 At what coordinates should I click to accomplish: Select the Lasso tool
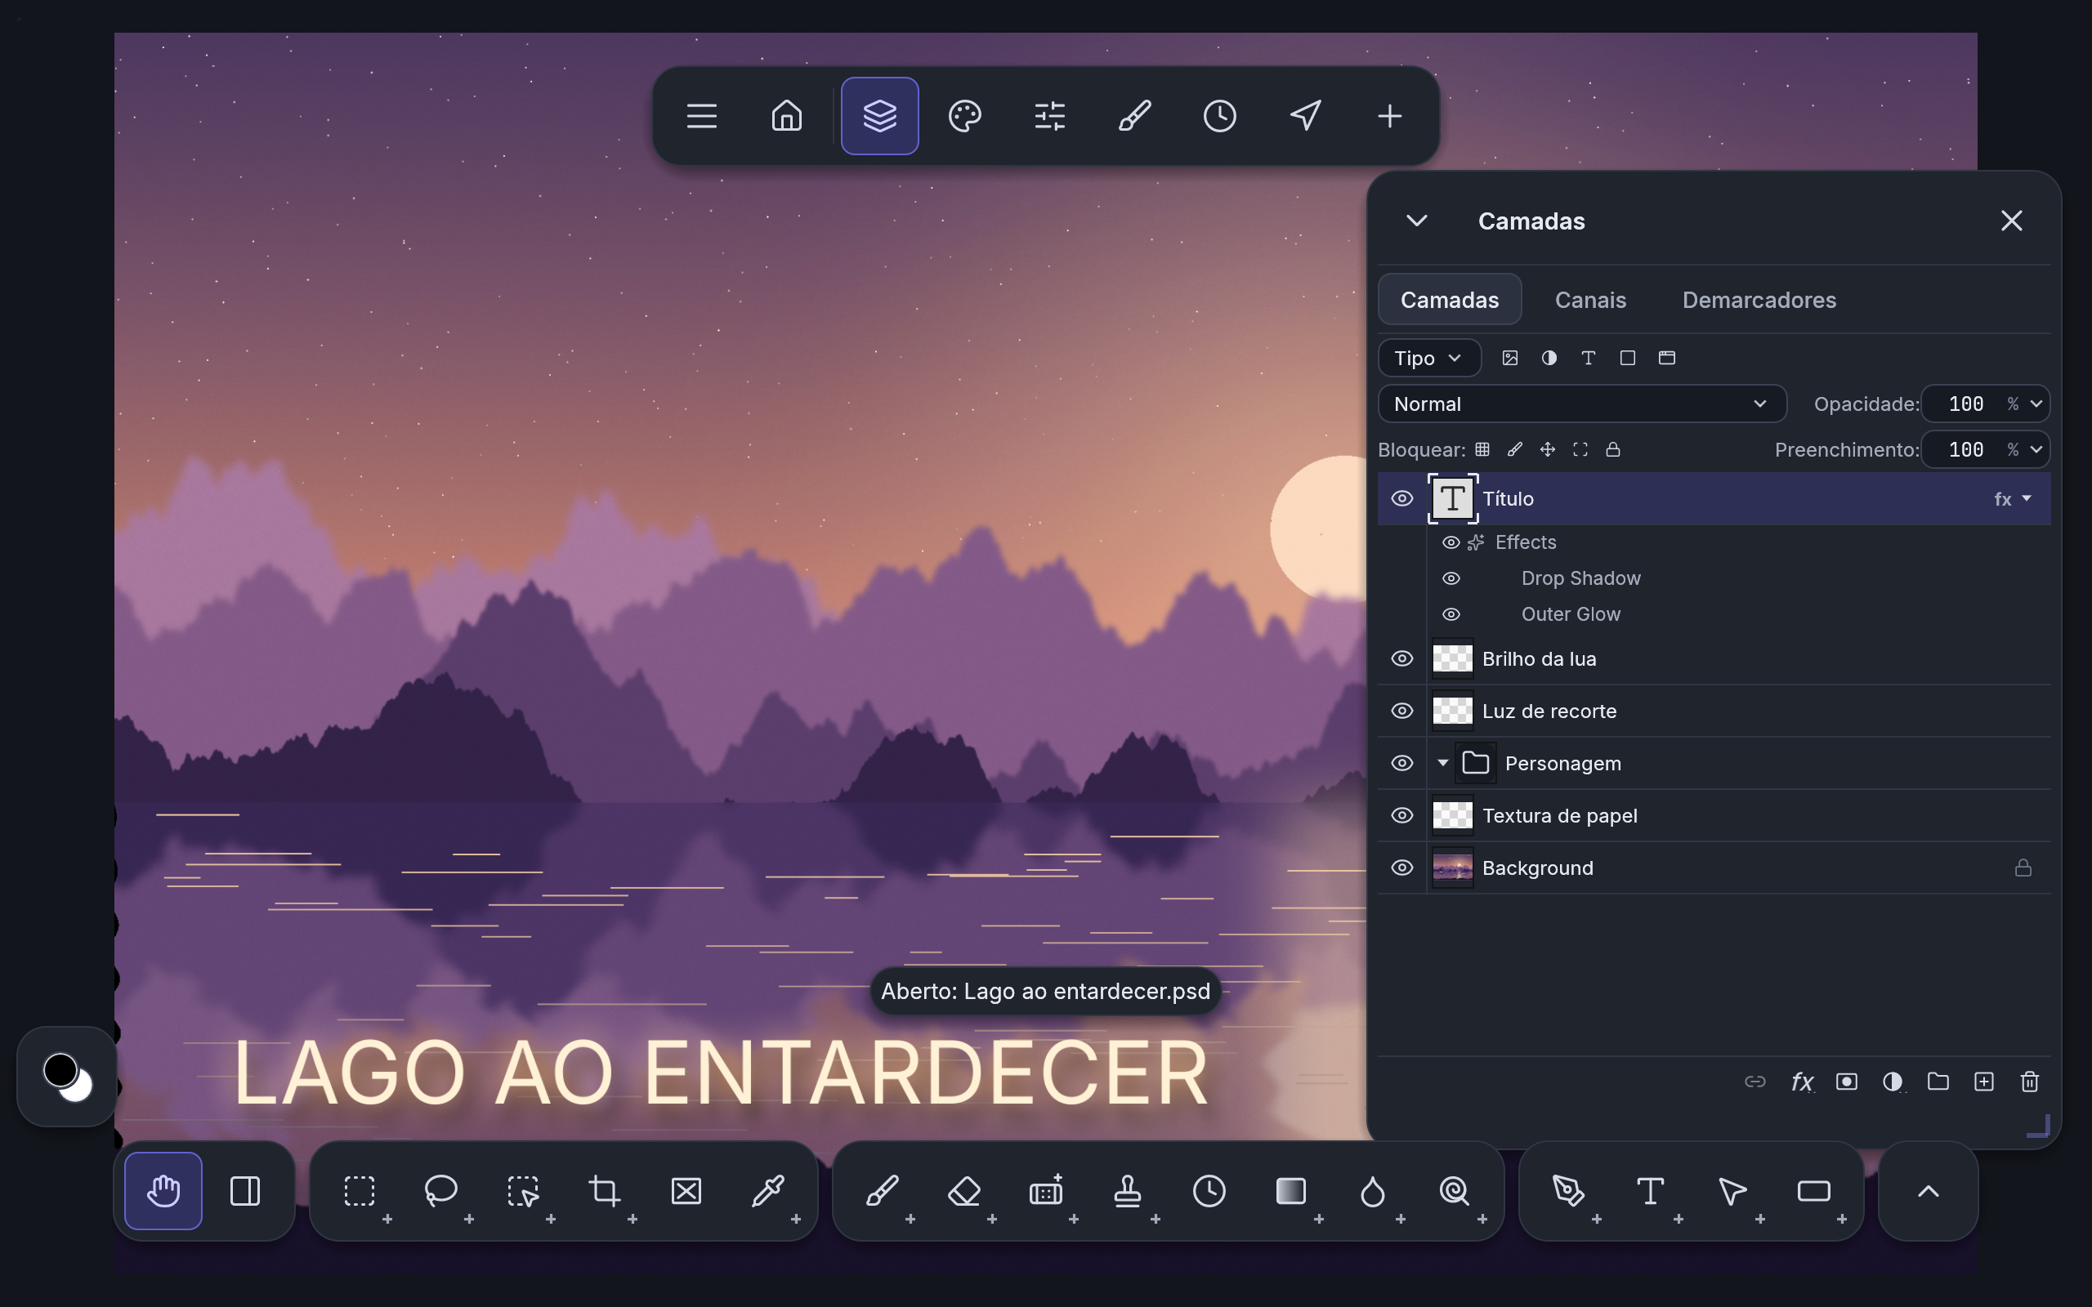point(441,1191)
